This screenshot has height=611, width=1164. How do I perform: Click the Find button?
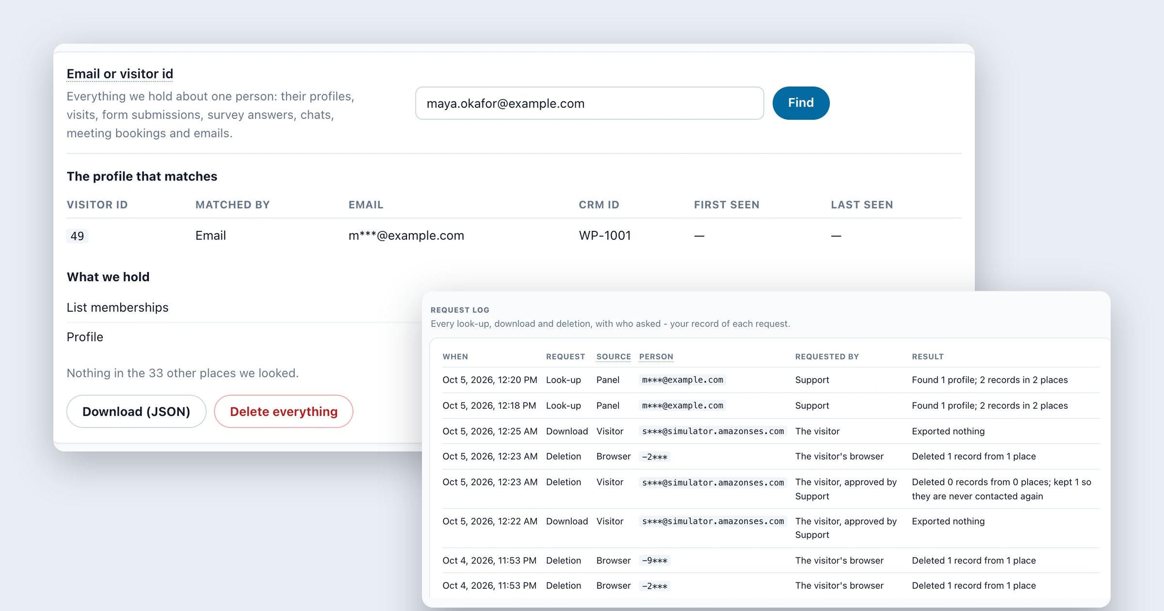(801, 103)
